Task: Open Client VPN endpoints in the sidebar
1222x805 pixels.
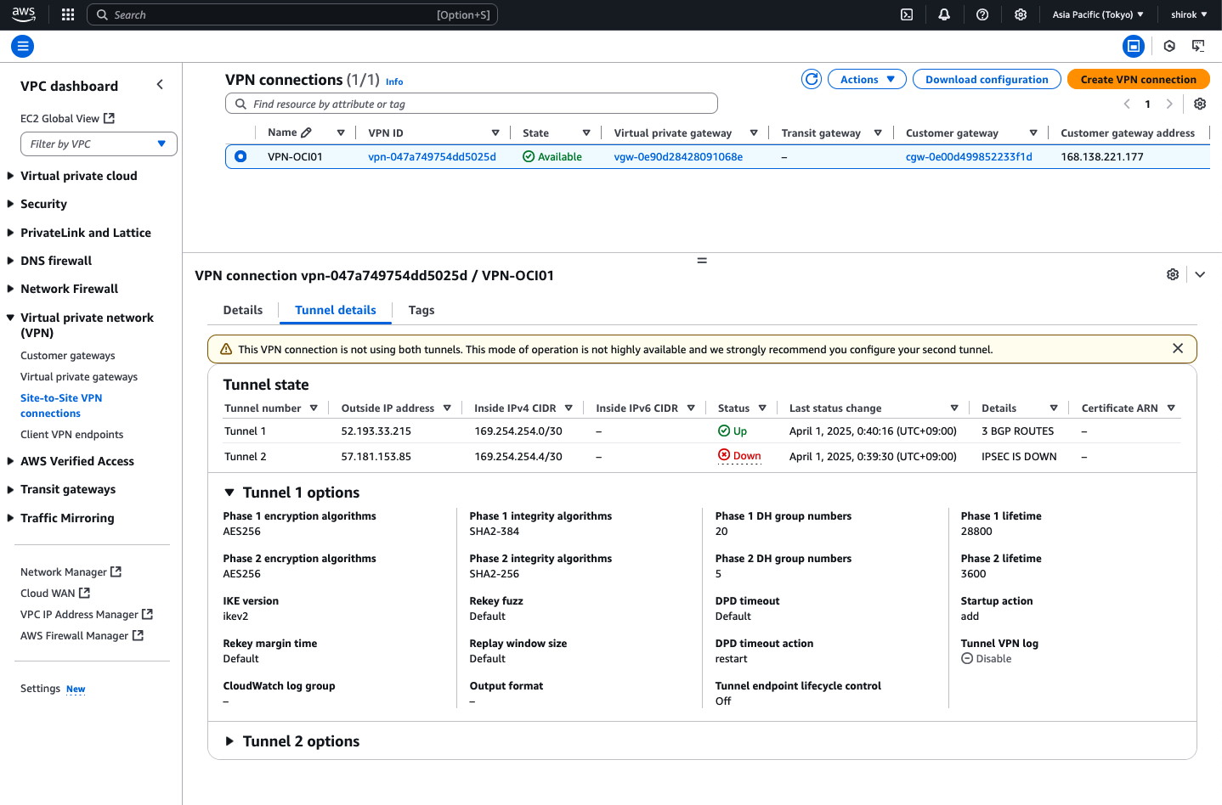Action: click(72, 435)
